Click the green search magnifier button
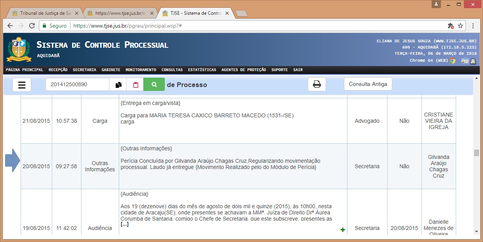The height and width of the screenshot is (242, 483). click(x=154, y=85)
